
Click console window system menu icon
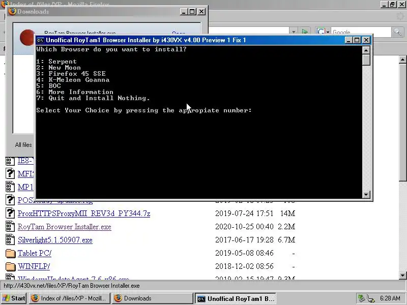point(40,40)
